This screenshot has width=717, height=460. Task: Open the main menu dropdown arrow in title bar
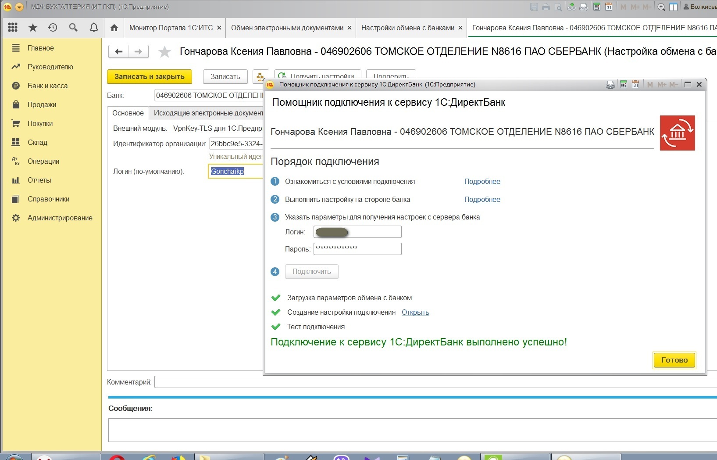pos(19,7)
